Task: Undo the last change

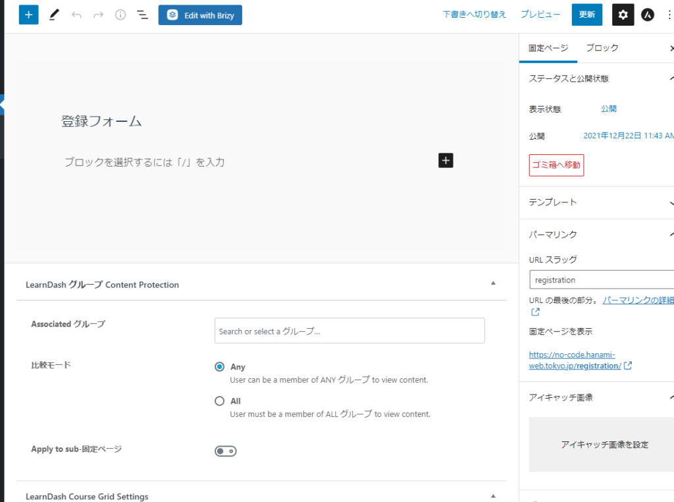Action: point(76,15)
